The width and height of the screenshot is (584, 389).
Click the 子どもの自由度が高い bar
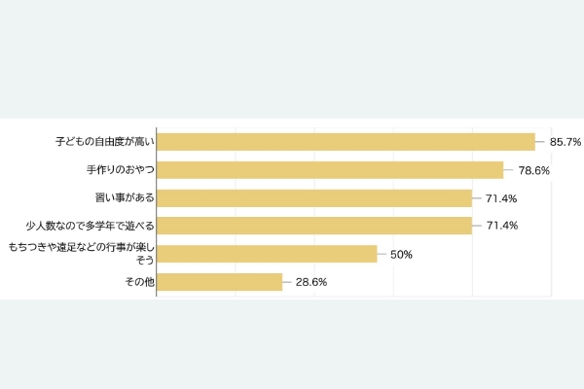click(346, 142)
